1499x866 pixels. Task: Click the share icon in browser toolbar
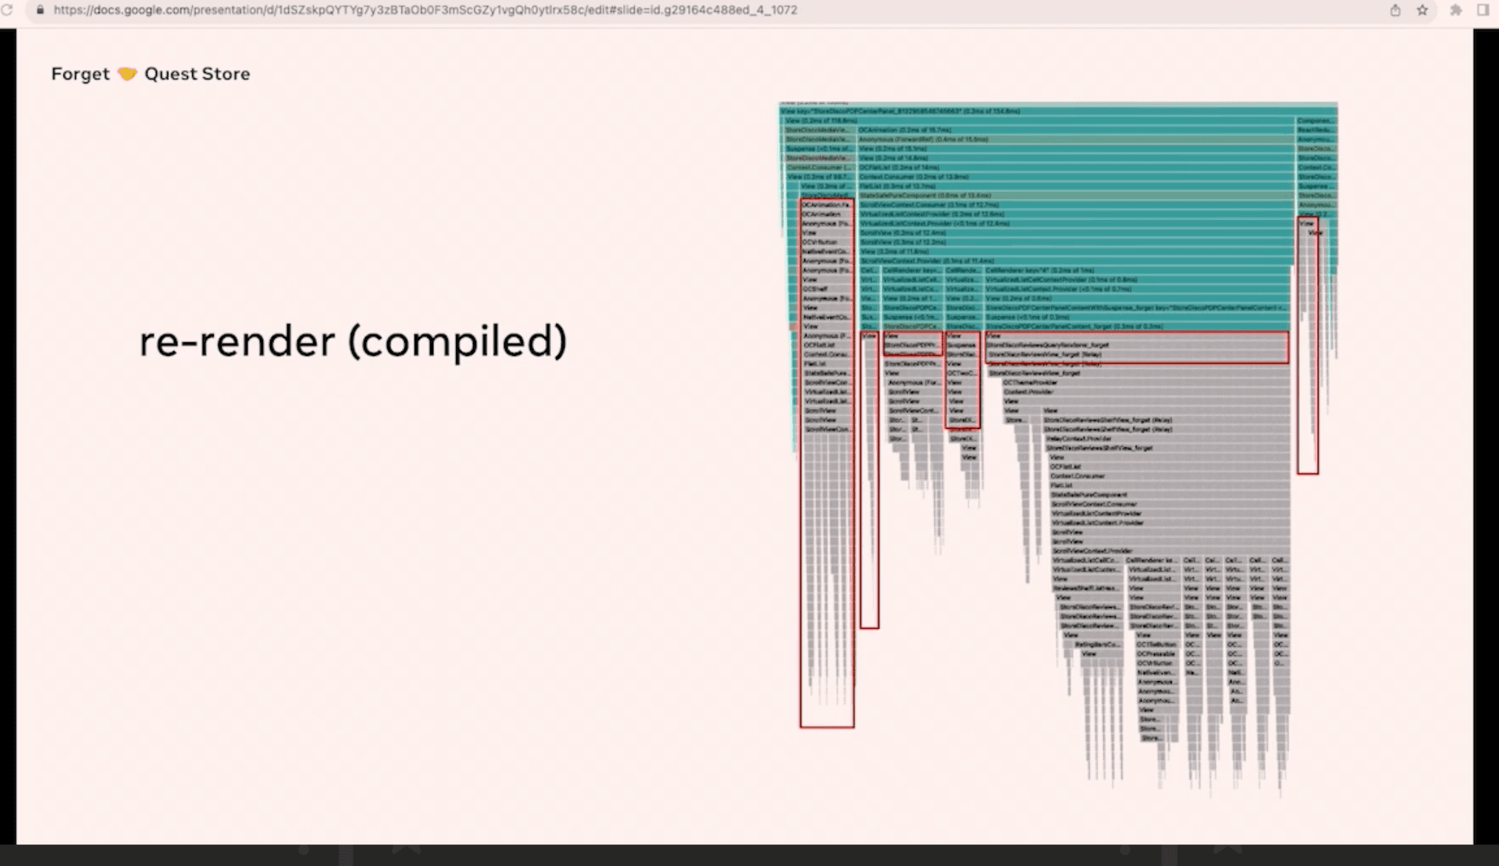click(1397, 9)
